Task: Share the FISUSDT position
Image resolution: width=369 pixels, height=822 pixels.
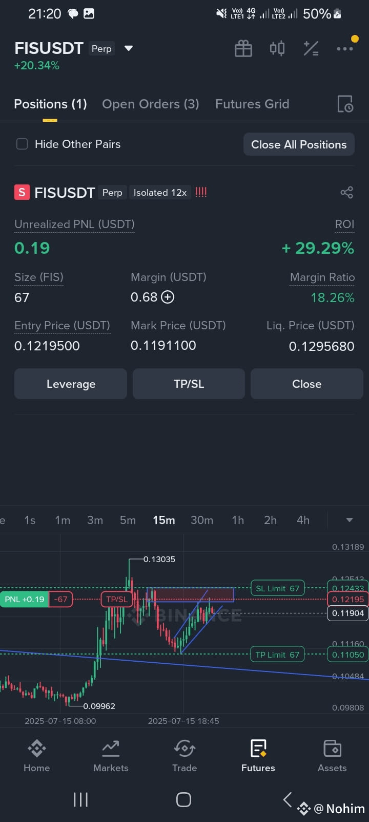Action: pos(347,193)
